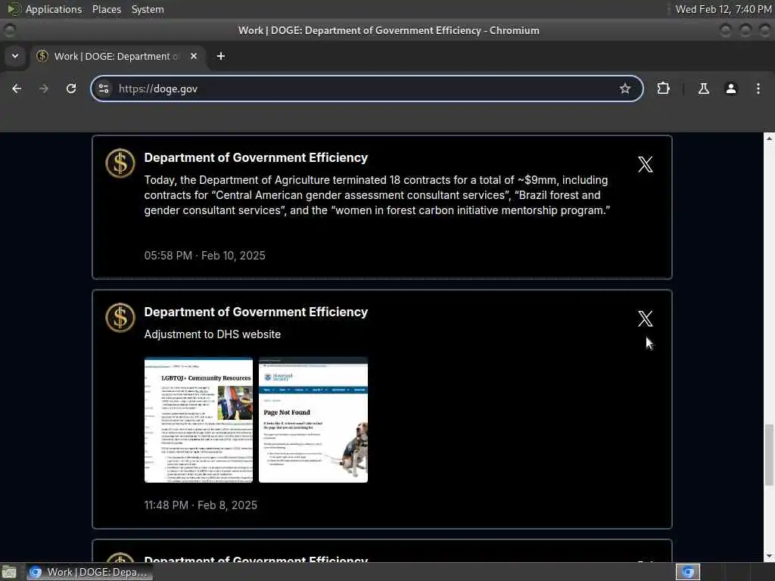Open X link on the Agriculture contracts post

(645, 164)
